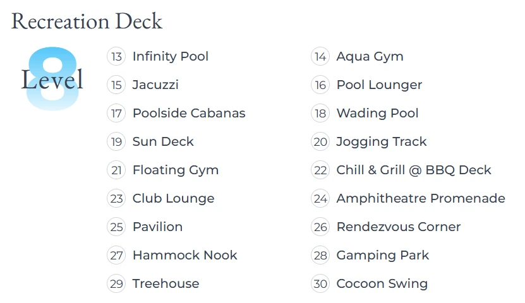The height and width of the screenshot is (303, 525).
Task: Click the Hammock Nook label
Action: click(x=185, y=255)
